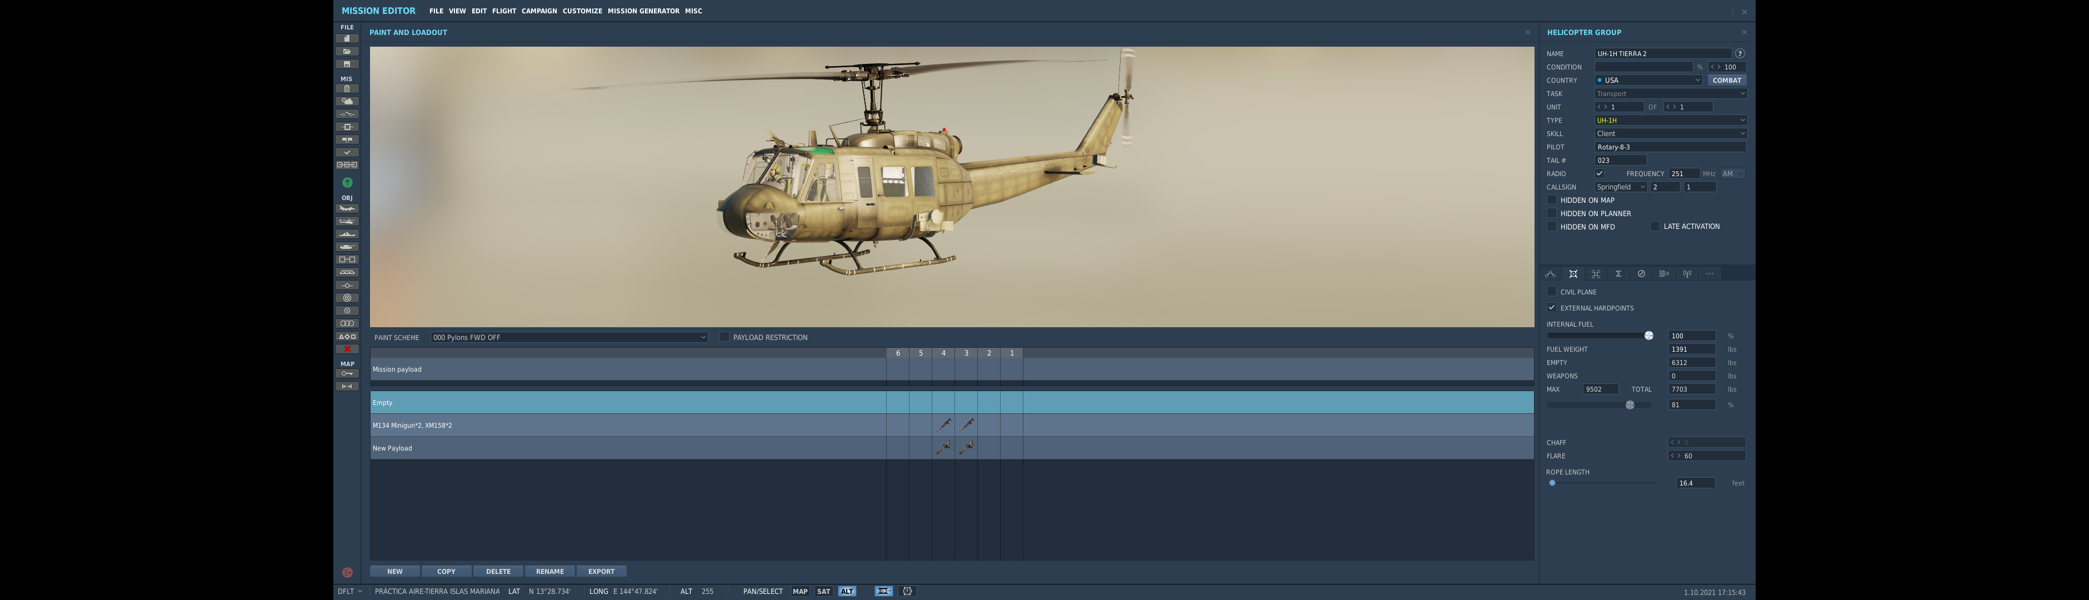Screen dimensions: 2089x600
Task: Open the Route waypoints tab icon
Action: (x=1550, y=274)
